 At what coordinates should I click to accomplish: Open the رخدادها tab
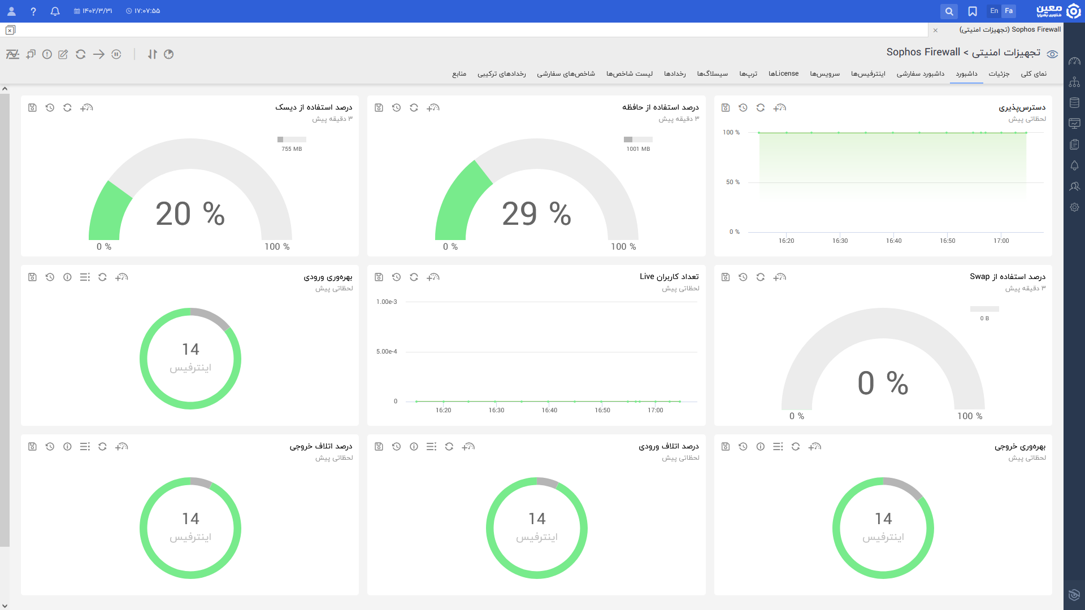(675, 74)
